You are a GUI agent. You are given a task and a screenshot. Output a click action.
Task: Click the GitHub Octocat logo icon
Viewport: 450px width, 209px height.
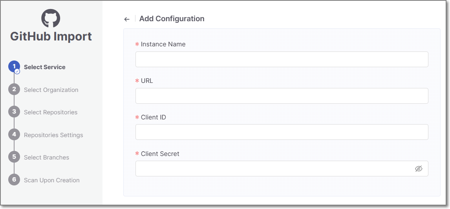pyautogui.click(x=51, y=18)
